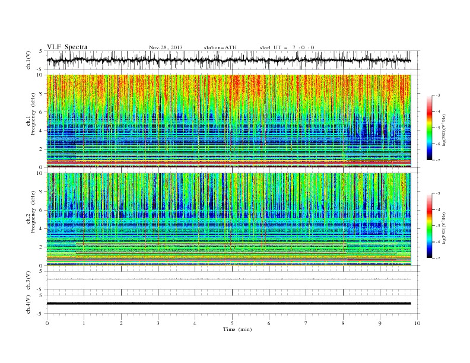Screen dimensions: 470x363
Task: Click the time axis tick label "7"
Action: pyautogui.click(x=306, y=323)
